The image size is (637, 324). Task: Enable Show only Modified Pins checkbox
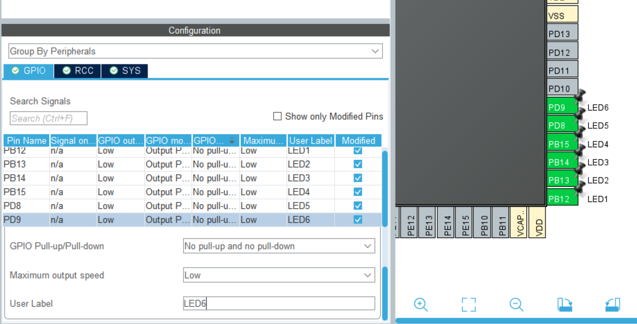click(x=277, y=117)
